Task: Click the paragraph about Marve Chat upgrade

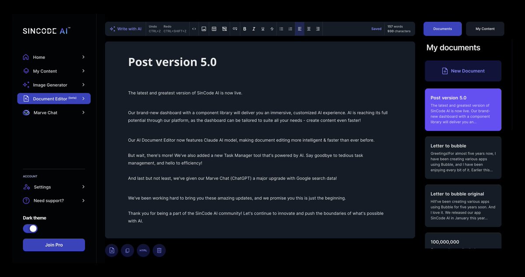Action: (232, 178)
